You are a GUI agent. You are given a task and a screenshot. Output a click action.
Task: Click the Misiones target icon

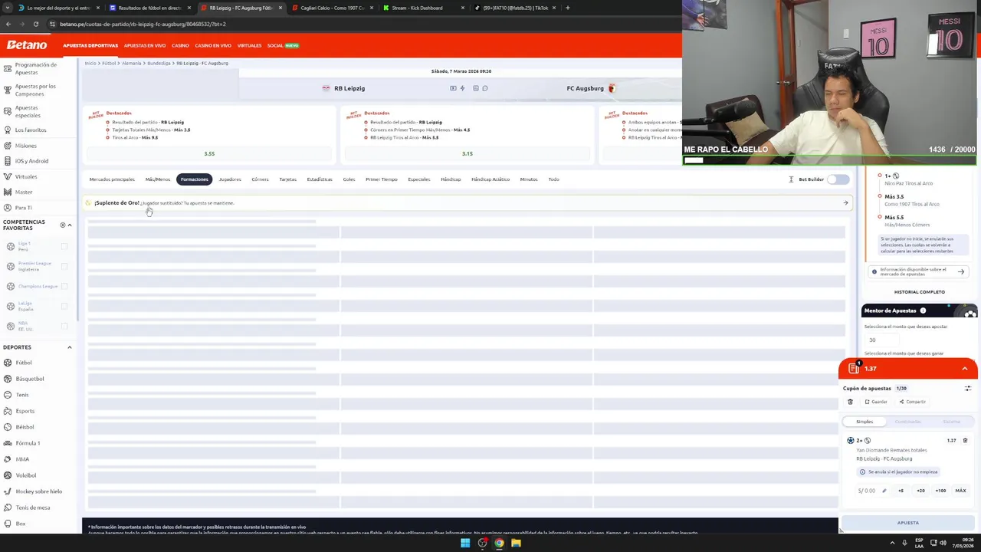pos(6,146)
